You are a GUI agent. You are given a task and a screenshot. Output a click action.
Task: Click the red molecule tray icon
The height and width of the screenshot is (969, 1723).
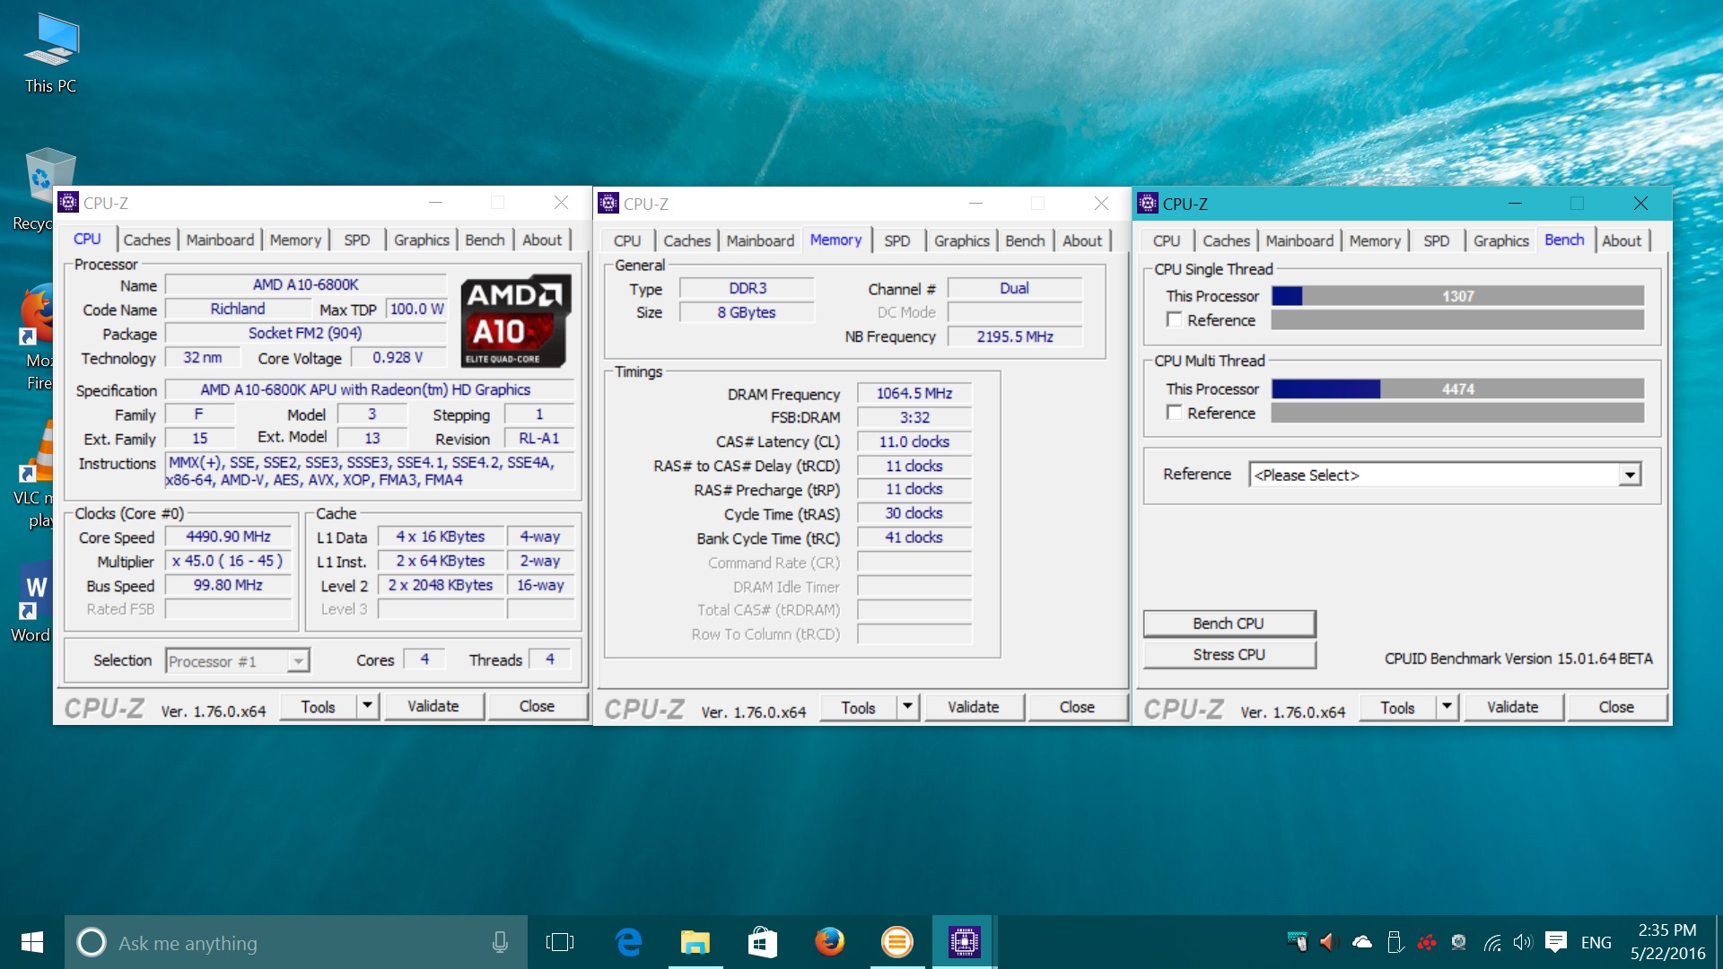[1427, 942]
